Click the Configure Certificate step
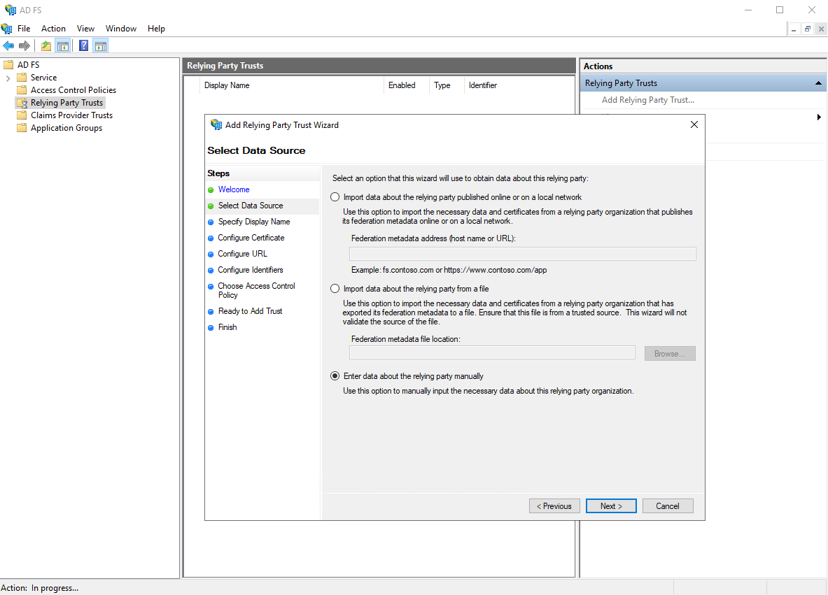Image resolution: width=828 pixels, height=595 pixels. 251,238
